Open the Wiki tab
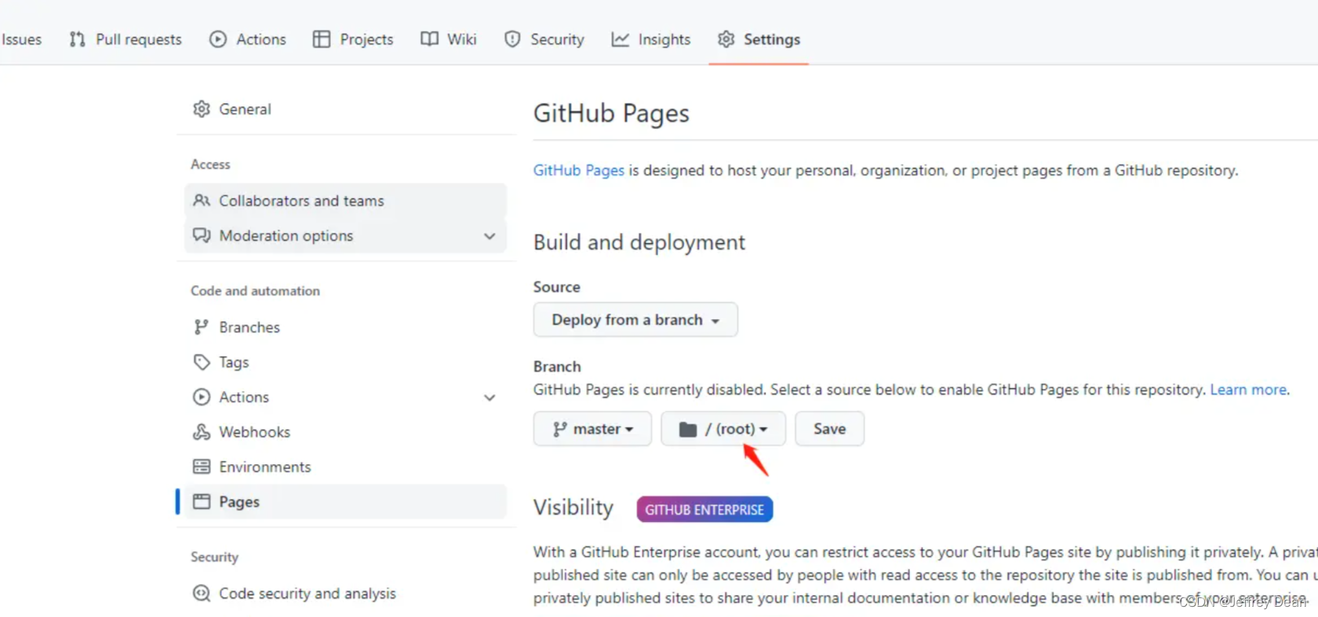This screenshot has width=1318, height=617. click(449, 39)
